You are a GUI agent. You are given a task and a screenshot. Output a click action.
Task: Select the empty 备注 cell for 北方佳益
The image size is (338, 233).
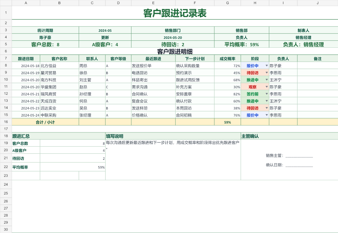[x=317, y=66]
